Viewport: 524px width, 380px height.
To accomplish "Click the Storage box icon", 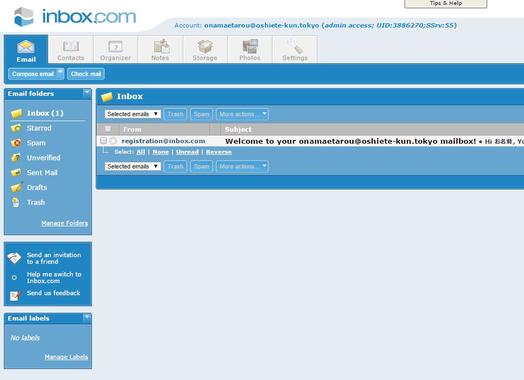I will point(205,46).
